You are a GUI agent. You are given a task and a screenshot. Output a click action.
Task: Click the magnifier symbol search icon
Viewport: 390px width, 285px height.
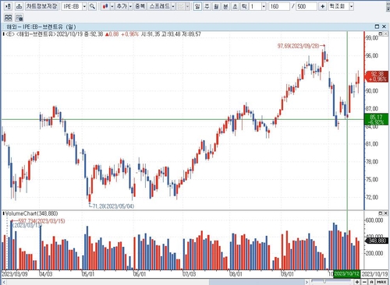(92, 6)
